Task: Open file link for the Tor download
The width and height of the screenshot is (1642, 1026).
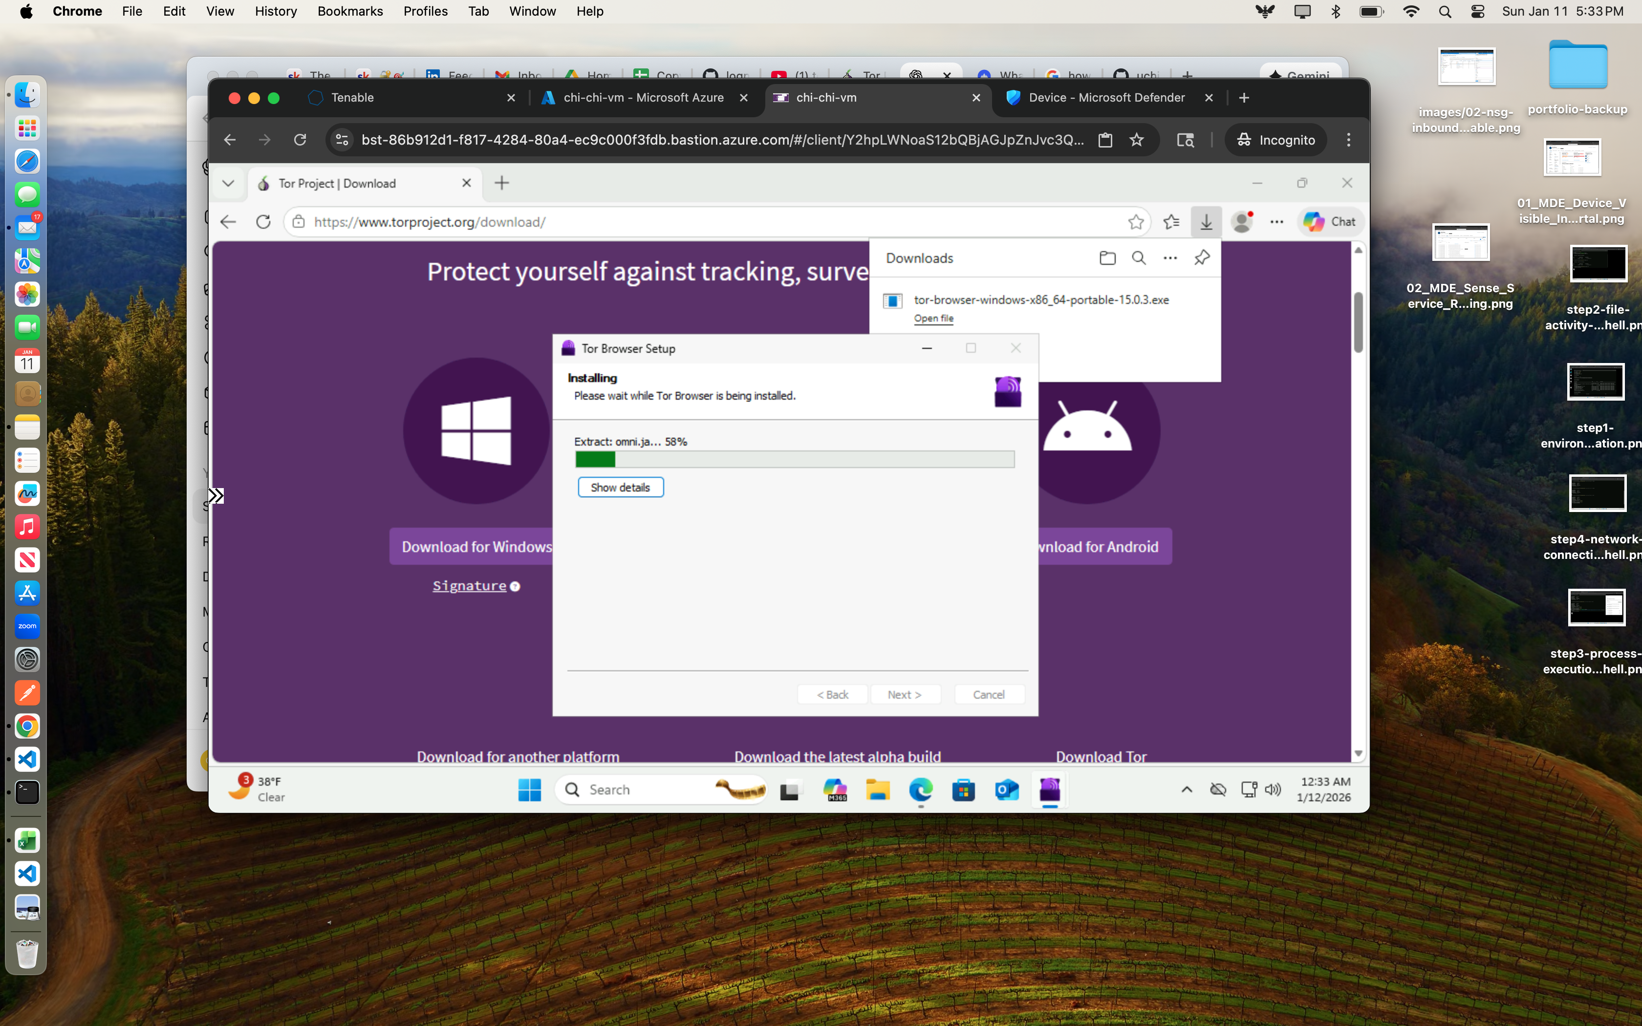Action: 933,318
